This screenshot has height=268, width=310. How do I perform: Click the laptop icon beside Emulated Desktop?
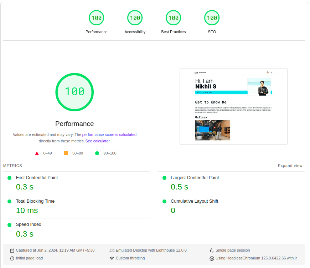click(x=112, y=250)
